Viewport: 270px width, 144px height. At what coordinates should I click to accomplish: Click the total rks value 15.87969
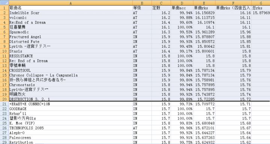click(x=261, y=13)
